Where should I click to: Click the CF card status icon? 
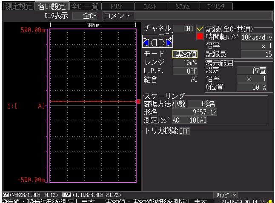coord(6,195)
